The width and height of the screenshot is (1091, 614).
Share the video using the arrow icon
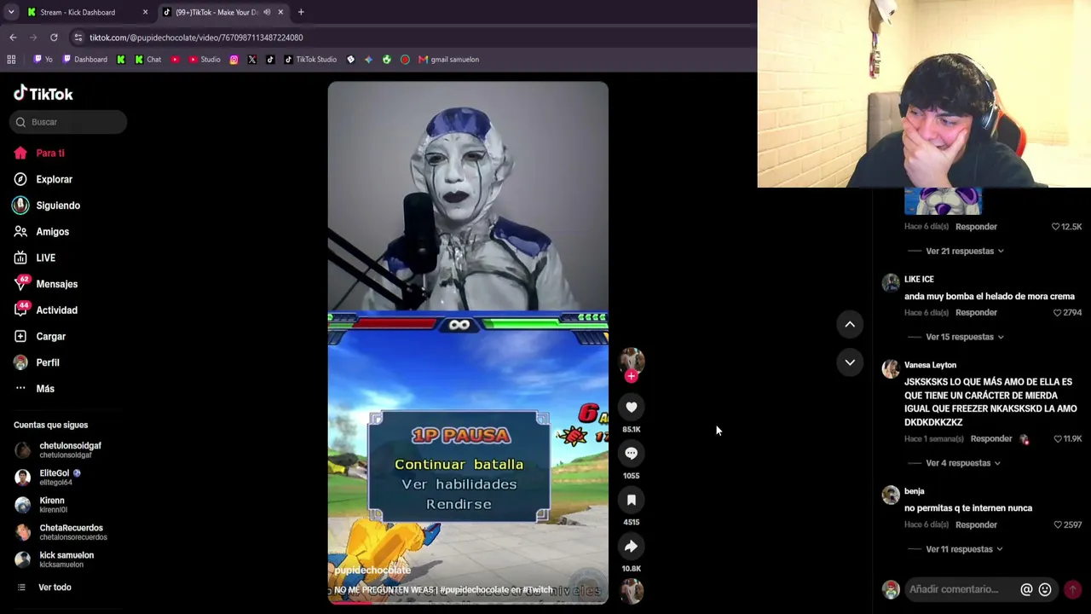pos(632,546)
